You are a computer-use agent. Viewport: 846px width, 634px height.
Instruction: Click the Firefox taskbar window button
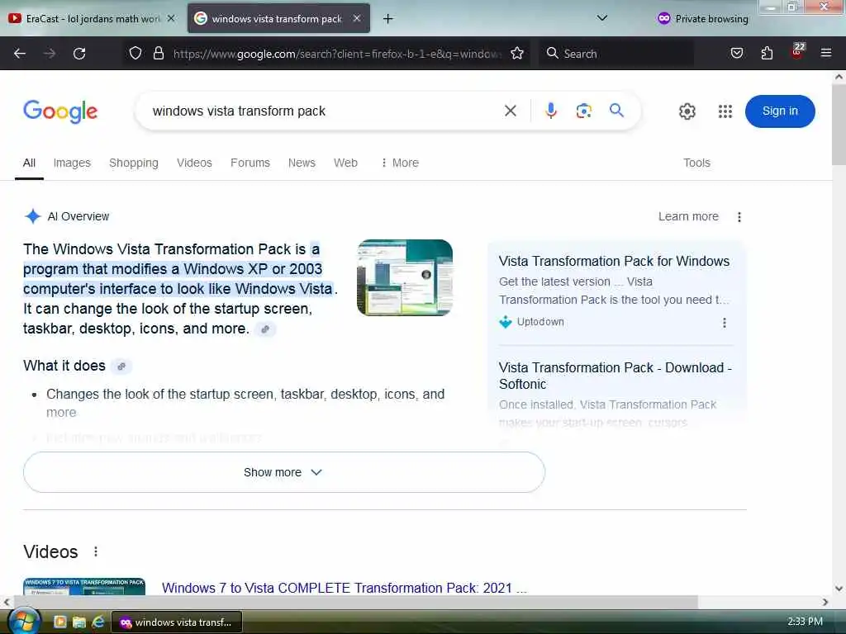pyautogui.click(x=177, y=622)
